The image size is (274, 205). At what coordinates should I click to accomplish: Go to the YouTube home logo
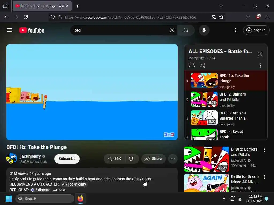32,30
